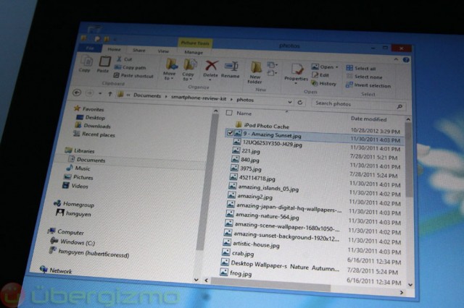Viewport: 464px width, 308px height.
Task: Click the Up arrow in address bar
Action: tap(112, 93)
